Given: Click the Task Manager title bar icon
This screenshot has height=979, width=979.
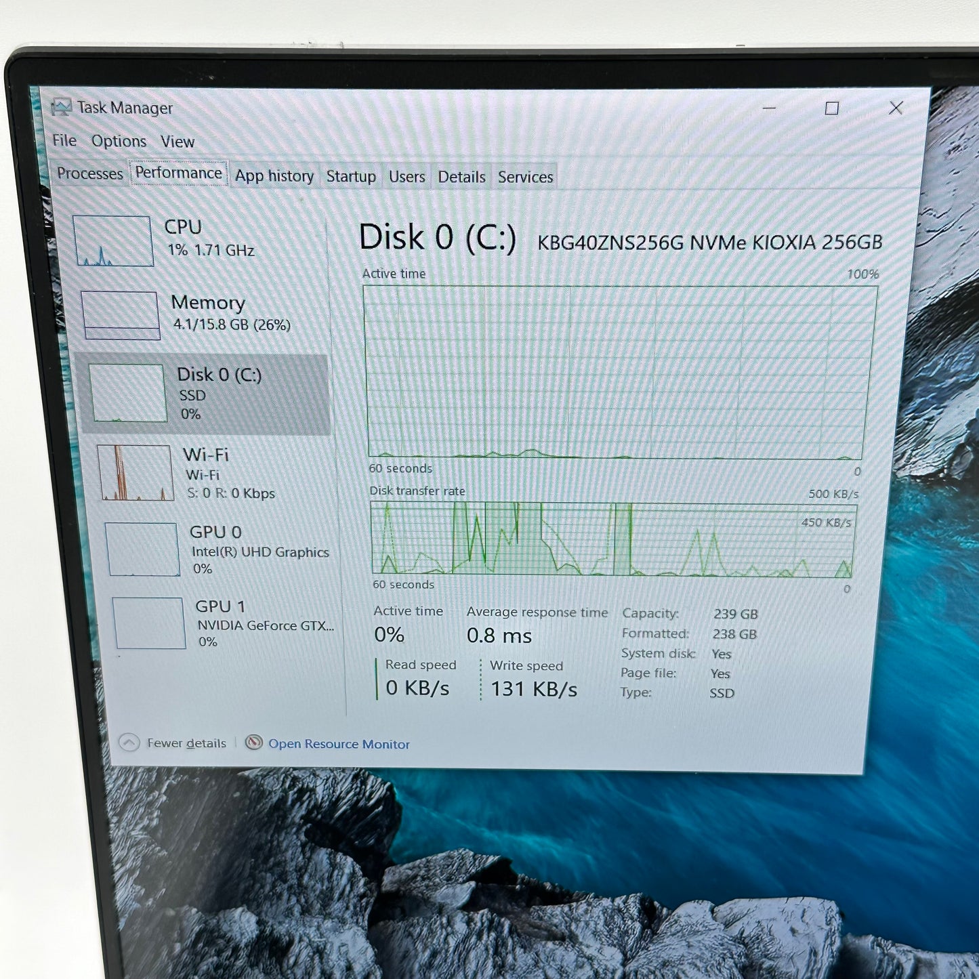Looking at the screenshot, I should (x=62, y=107).
